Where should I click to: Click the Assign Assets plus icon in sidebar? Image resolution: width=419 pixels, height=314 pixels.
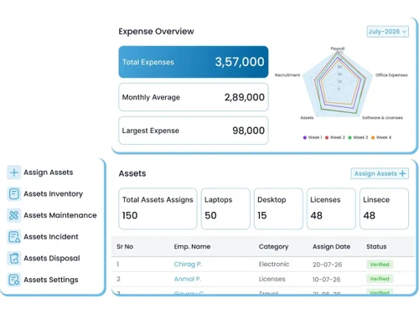point(13,172)
